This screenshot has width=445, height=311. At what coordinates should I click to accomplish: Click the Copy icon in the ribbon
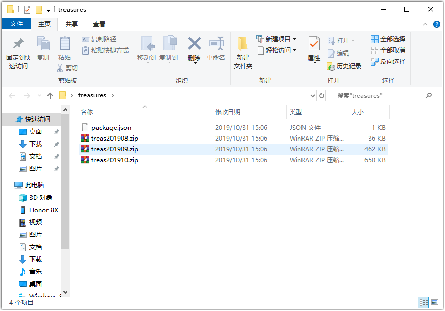click(x=43, y=43)
